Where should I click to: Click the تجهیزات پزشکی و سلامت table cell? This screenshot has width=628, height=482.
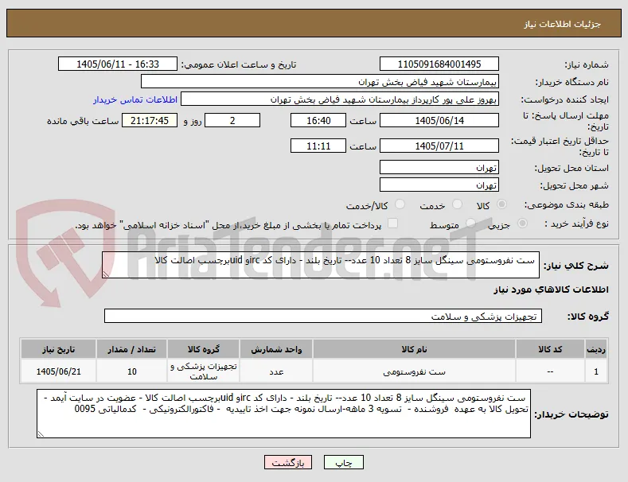click(x=204, y=371)
